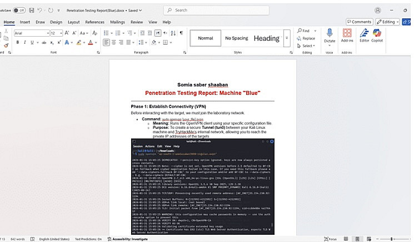Open the Editing mode dropdown

pyautogui.click(x=387, y=22)
